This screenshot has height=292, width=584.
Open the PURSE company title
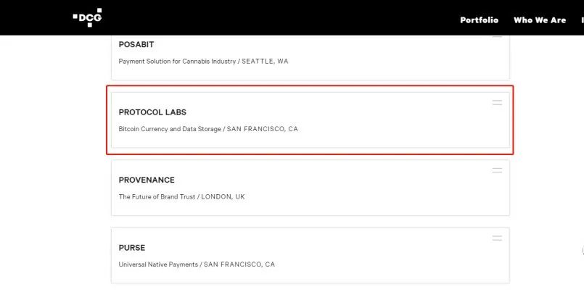[132, 247]
